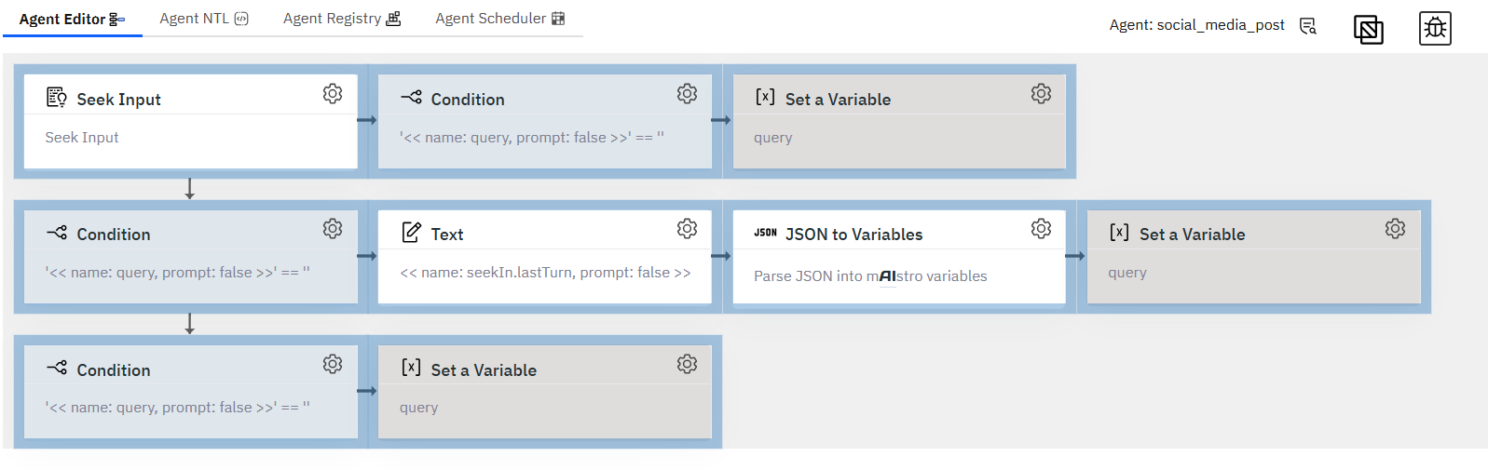Click gear on top-row Condition node
The image size is (1488, 470).
pyautogui.click(x=687, y=94)
